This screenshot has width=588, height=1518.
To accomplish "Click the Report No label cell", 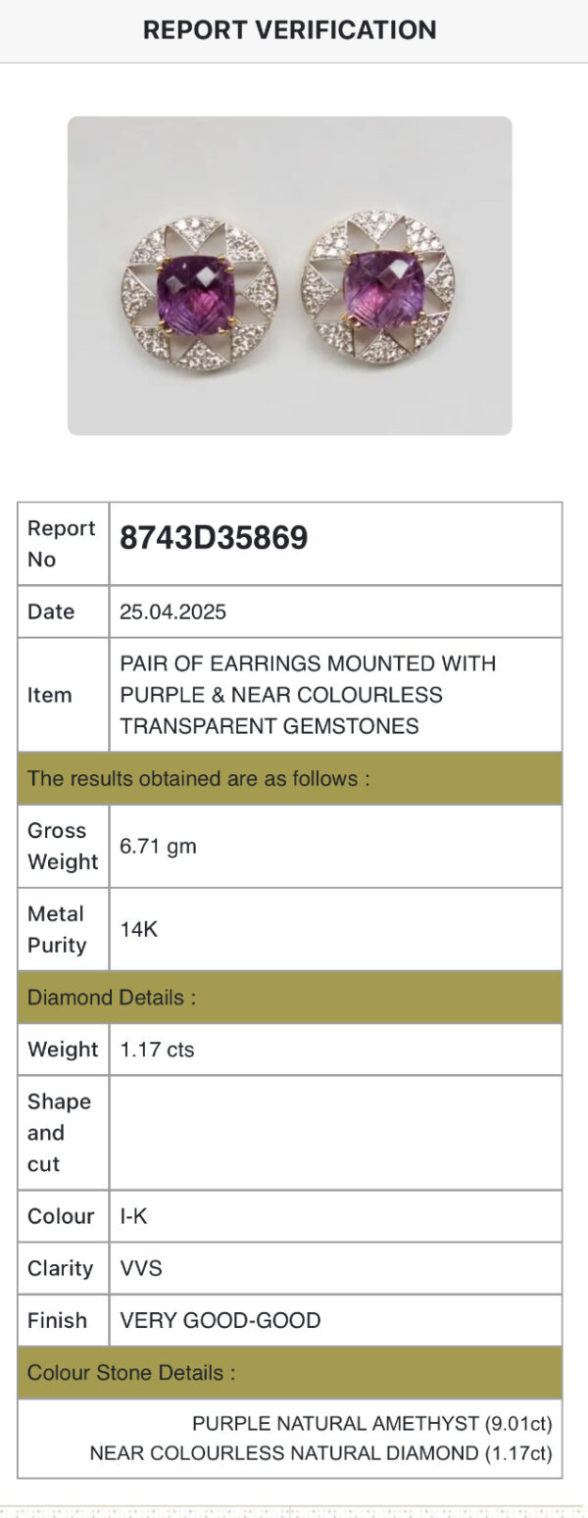I will tap(64, 544).
